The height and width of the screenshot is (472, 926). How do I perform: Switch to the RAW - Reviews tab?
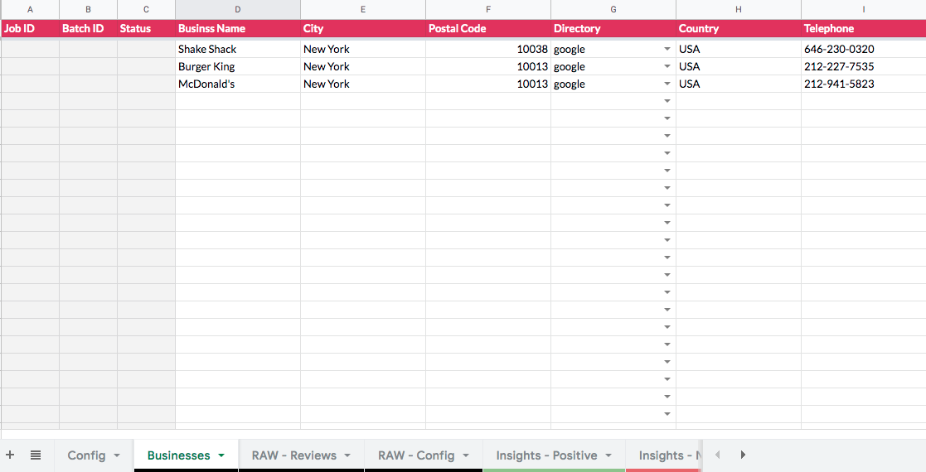[293, 455]
